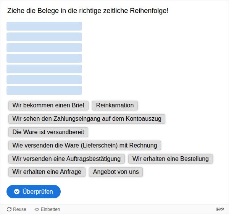The image size is (229, 214).
Task: Click the Reuse link
Action: click(x=16, y=209)
